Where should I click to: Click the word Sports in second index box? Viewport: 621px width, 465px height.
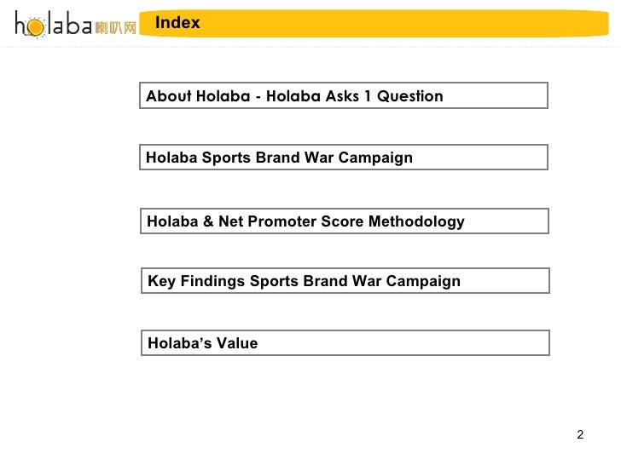(x=226, y=158)
